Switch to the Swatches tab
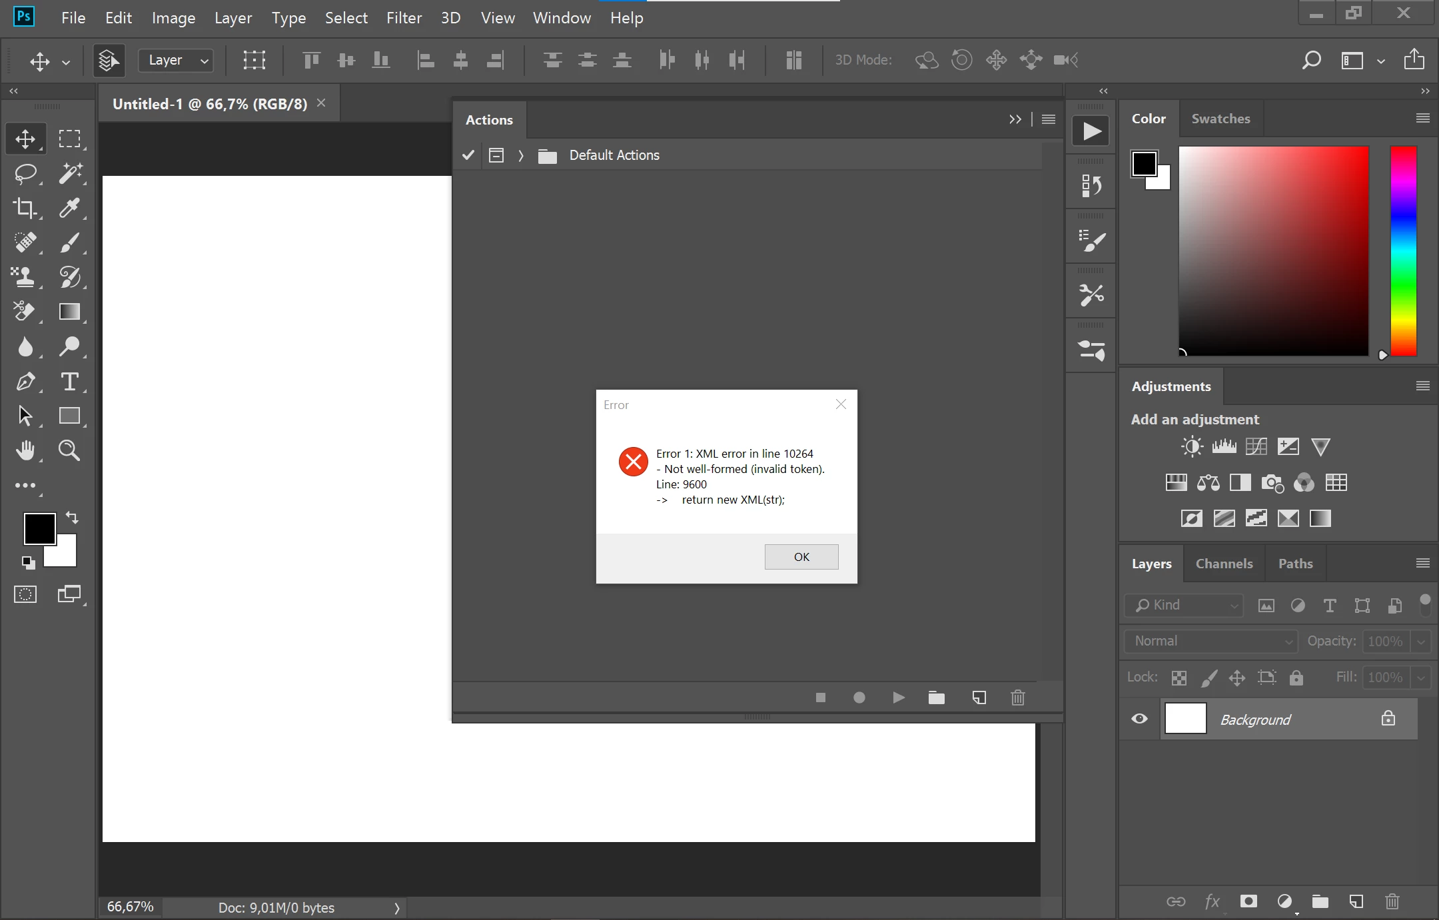Screen dimensions: 1439x920 [x=1220, y=119]
